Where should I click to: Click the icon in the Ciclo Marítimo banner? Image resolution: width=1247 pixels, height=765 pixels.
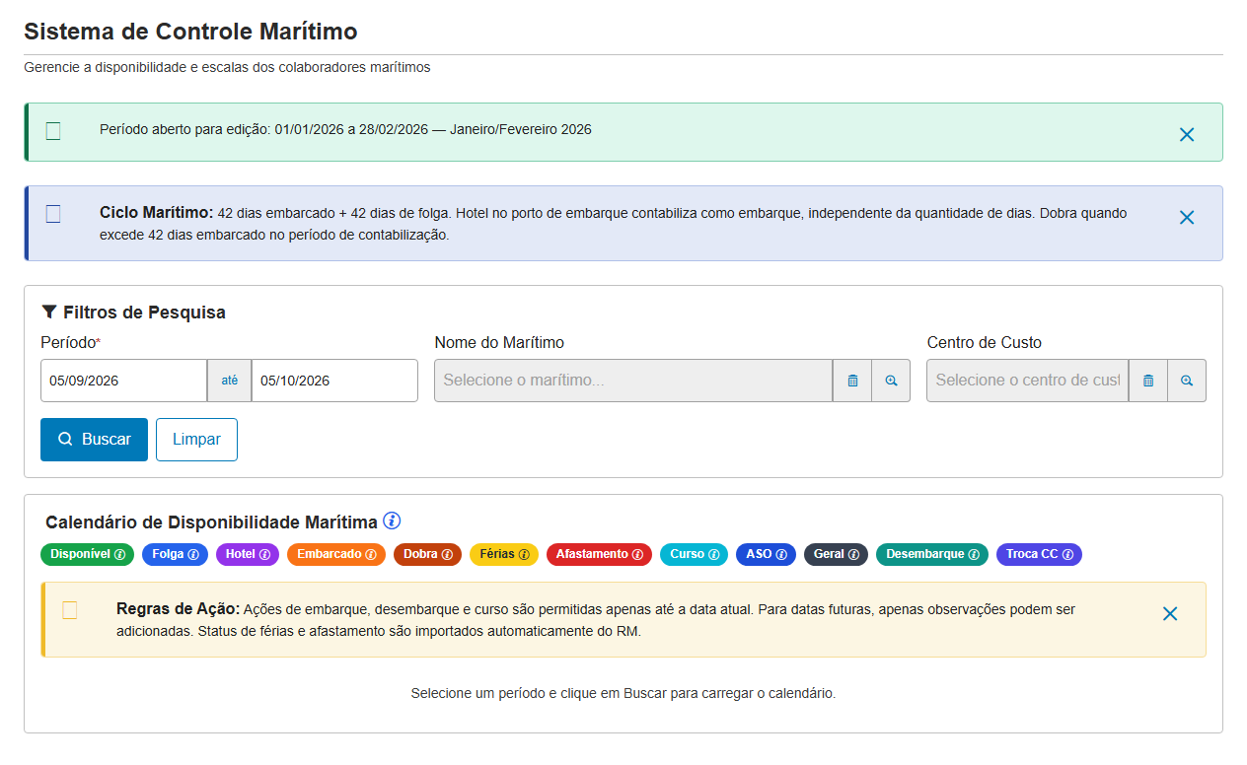[x=53, y=214]
